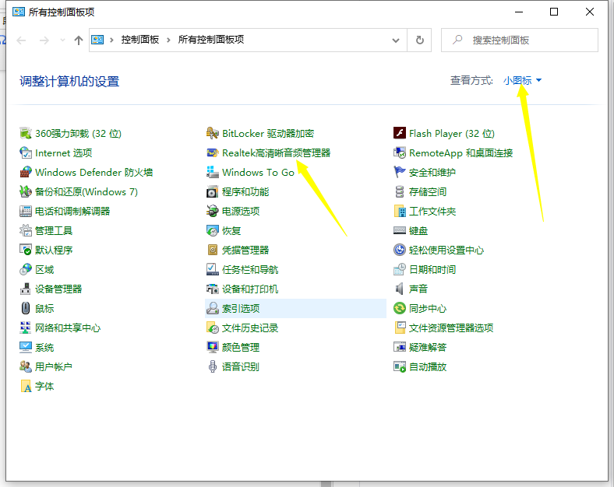614x487 pixels.
Task: Open the 区域 link
Action: pos(44,270)
